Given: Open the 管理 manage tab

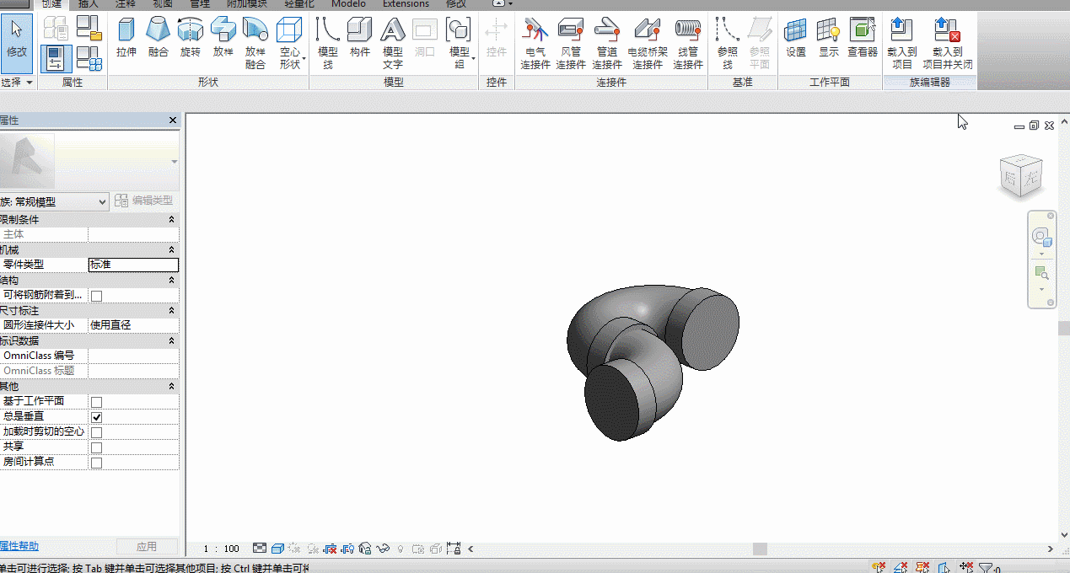Looking at the screenshot, I should click(x=200, y=4).
